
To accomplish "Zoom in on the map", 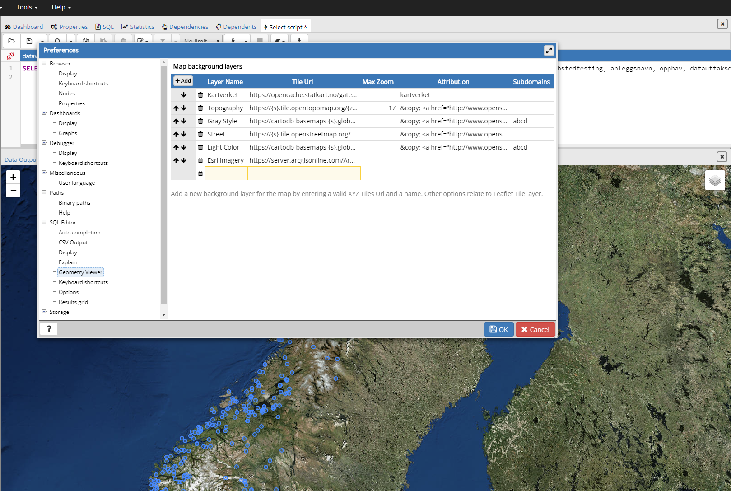I will coord(13,177).
